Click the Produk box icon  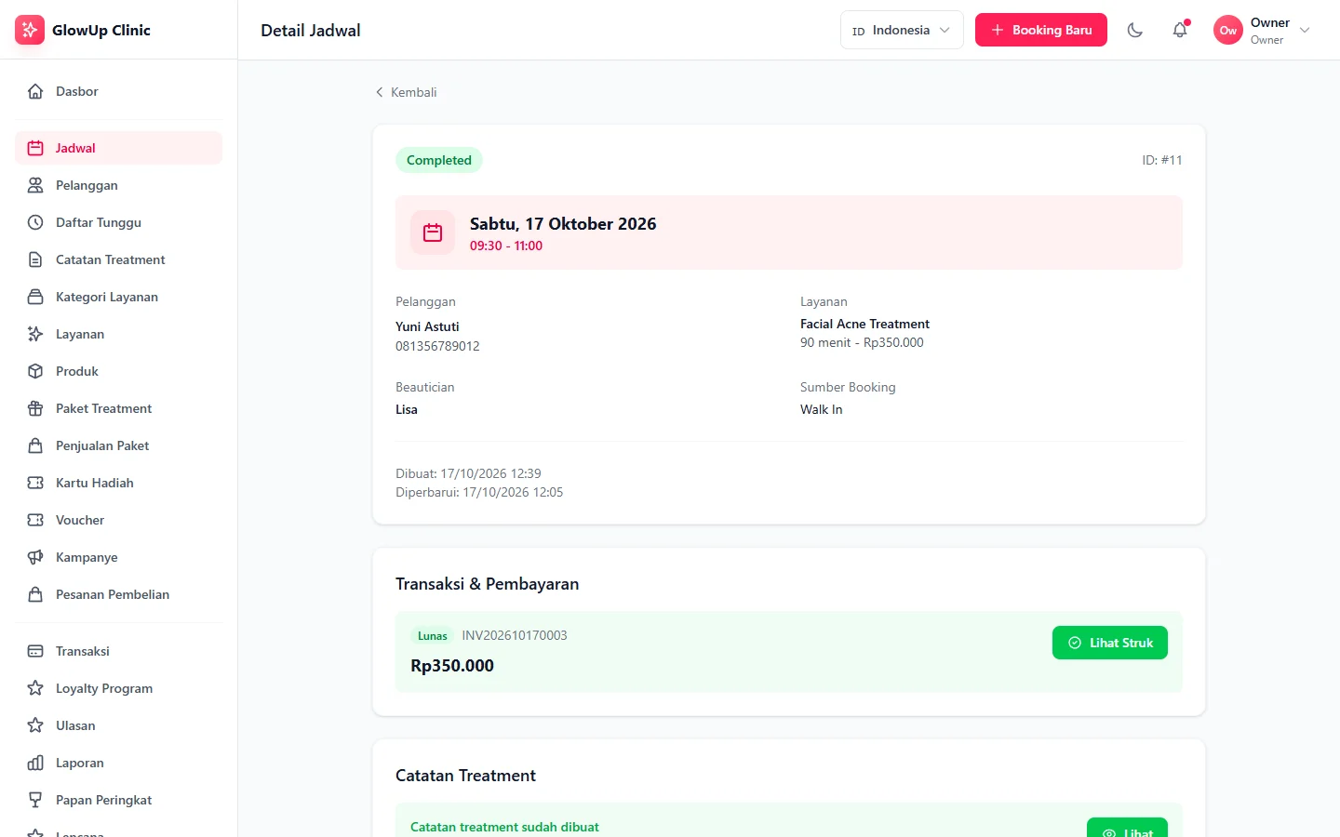tap(35, 371)
